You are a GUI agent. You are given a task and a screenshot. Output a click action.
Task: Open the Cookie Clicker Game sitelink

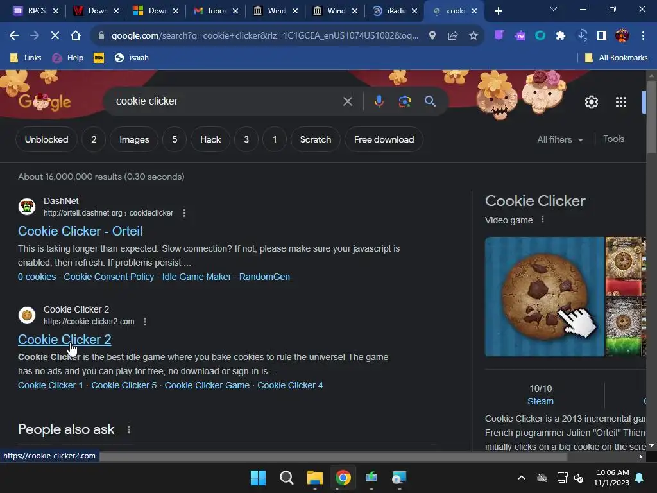tap(207, 385)
